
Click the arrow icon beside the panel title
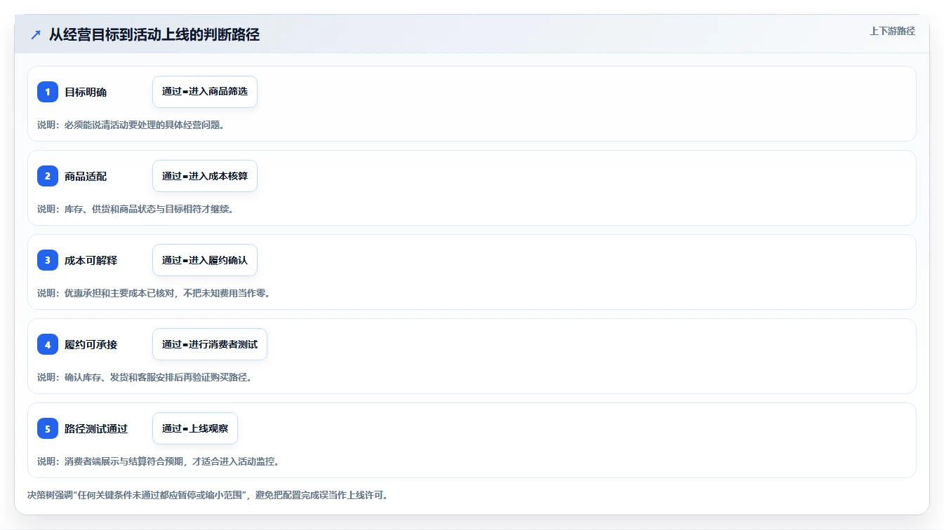point(36,34)
